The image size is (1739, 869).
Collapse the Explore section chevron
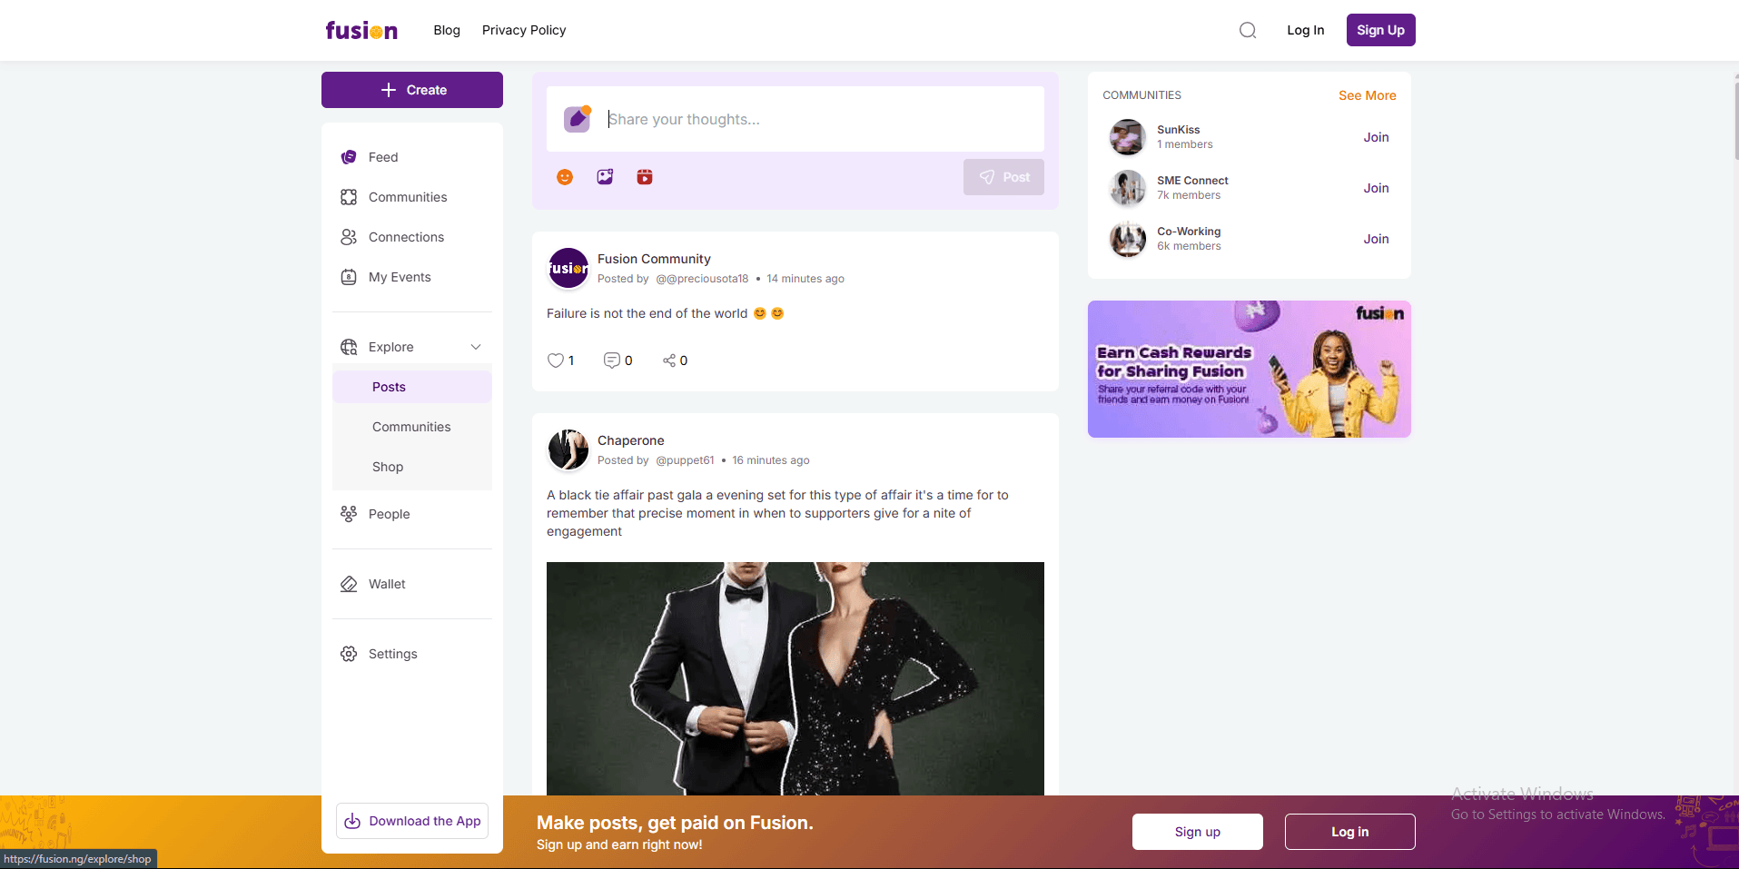pos(476,347)
